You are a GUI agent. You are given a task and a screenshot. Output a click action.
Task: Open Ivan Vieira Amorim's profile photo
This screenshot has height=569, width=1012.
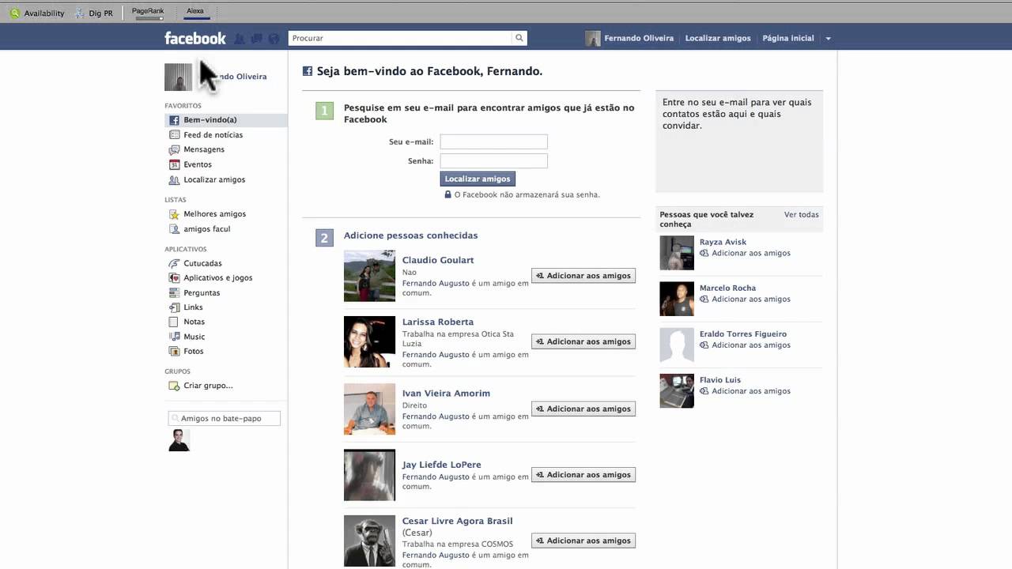(369, 409)
